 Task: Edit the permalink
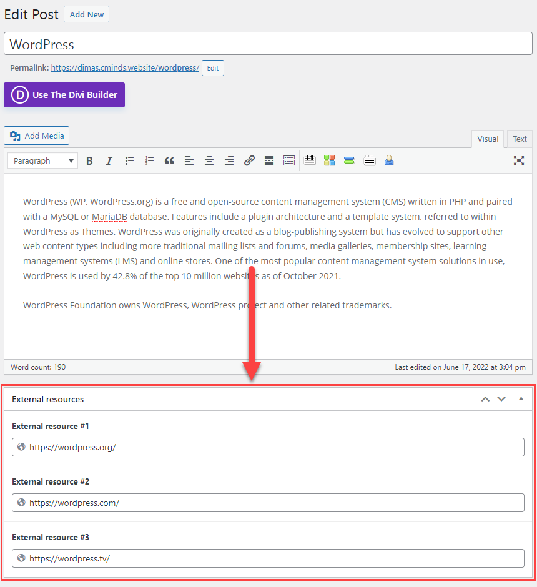point(212,68)
